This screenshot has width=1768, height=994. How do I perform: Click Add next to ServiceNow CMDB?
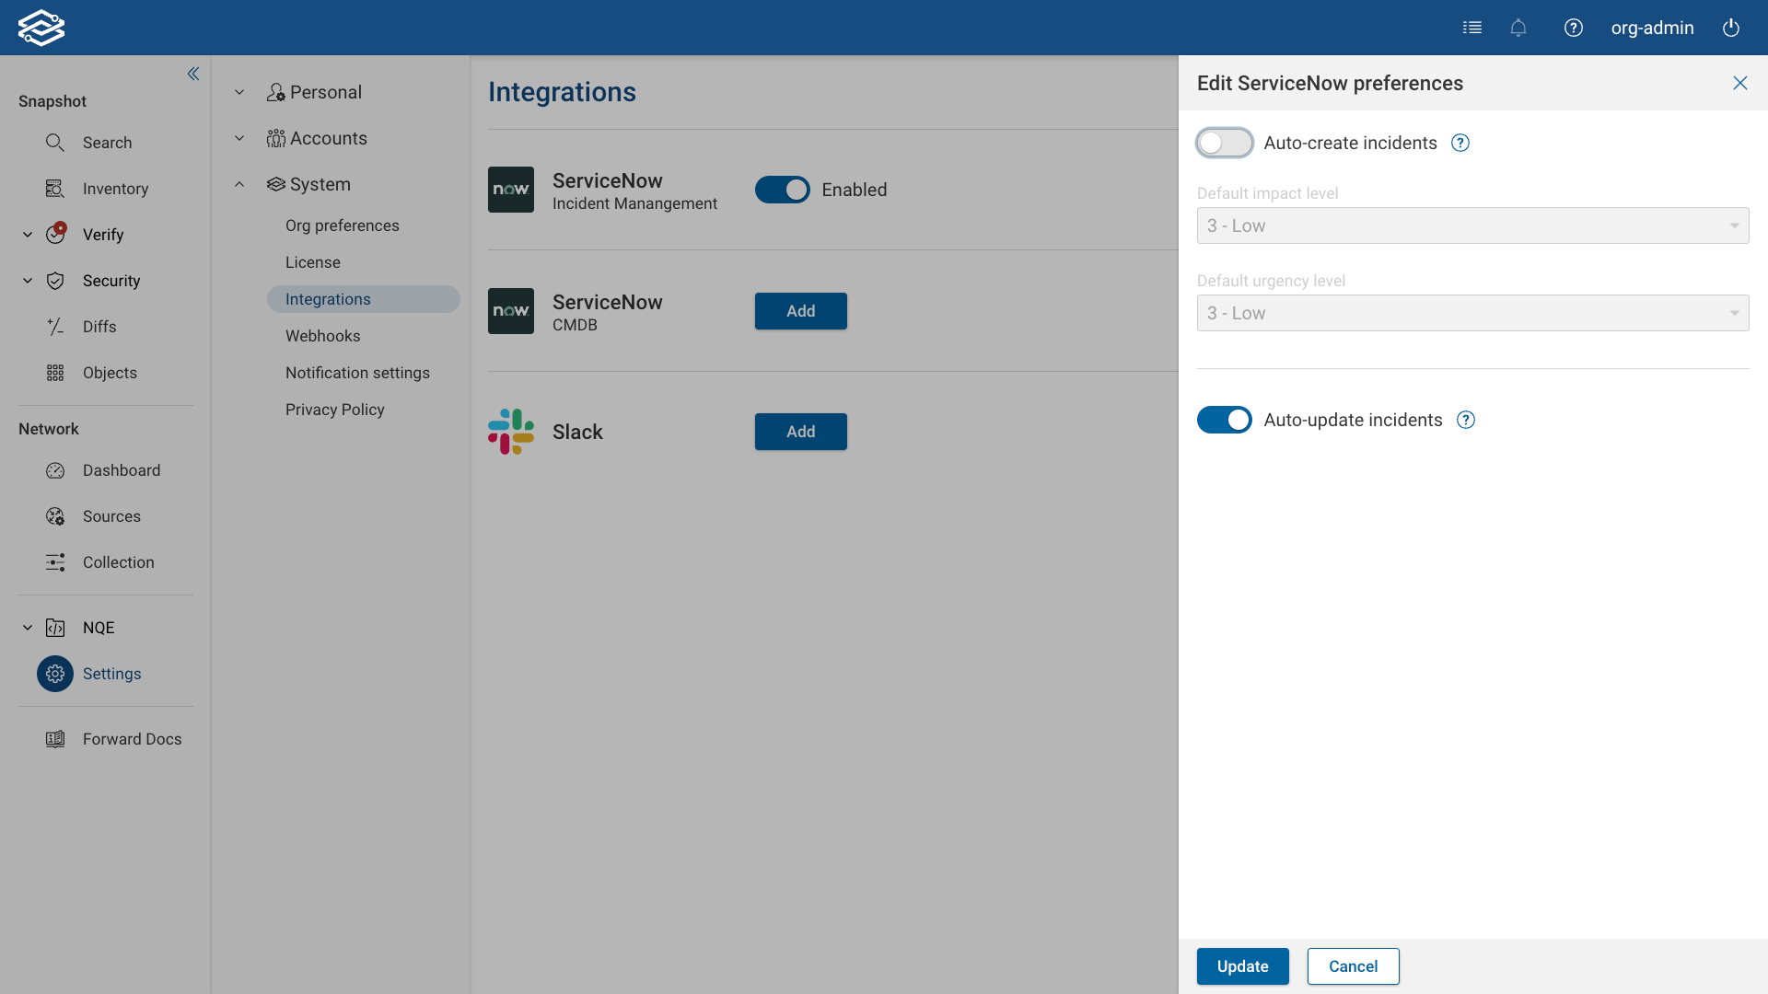pos(800,311)
